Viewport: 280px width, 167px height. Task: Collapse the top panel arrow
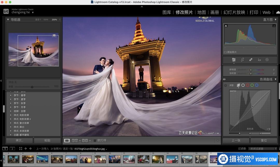[x=142, y=6]
